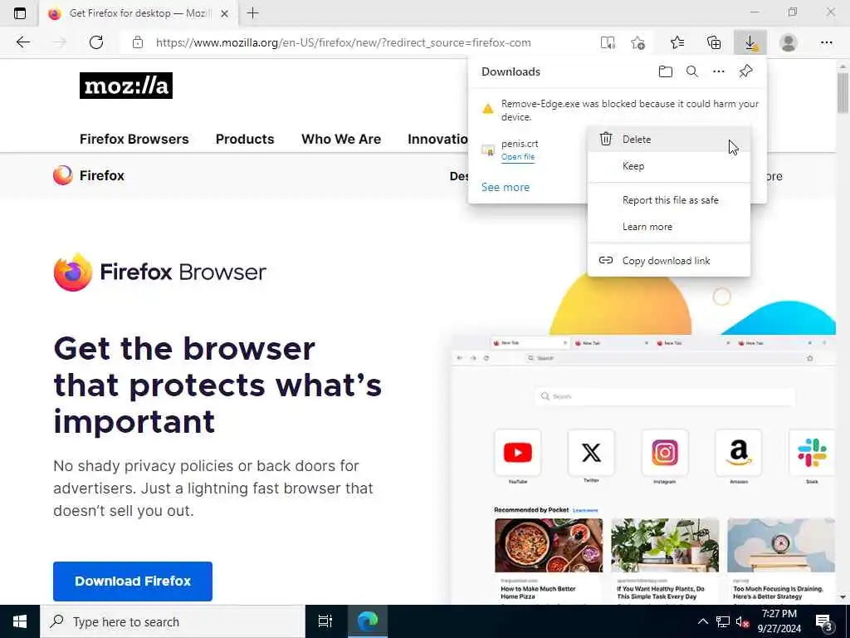Click the page vertical scrollbar thumb
850x638 pixels.
point(843,93)
